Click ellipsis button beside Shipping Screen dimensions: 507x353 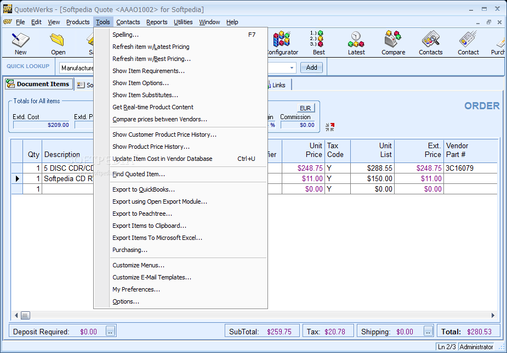[x=428, y=331]
